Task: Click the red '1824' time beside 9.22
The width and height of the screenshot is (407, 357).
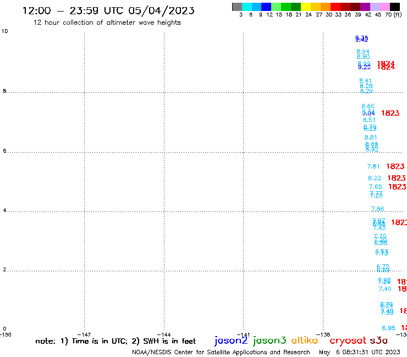Action: [x=386, y=67]
